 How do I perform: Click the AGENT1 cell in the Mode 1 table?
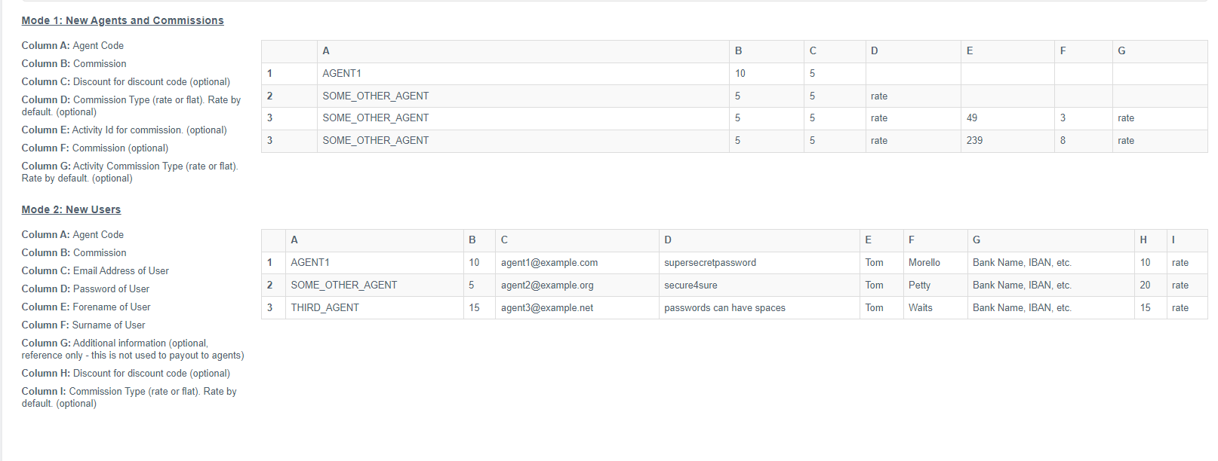(523, 74)
